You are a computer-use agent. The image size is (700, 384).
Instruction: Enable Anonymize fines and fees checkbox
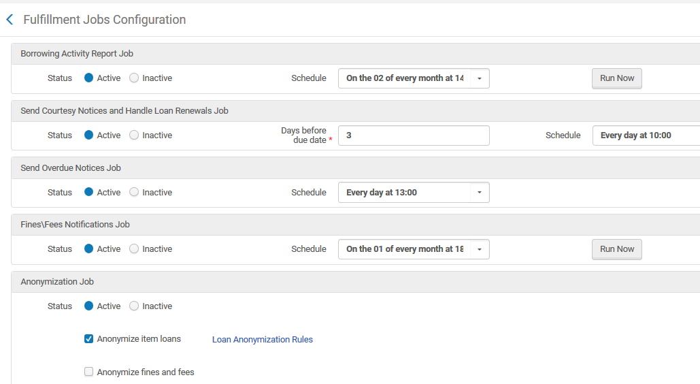coord(88,372)
